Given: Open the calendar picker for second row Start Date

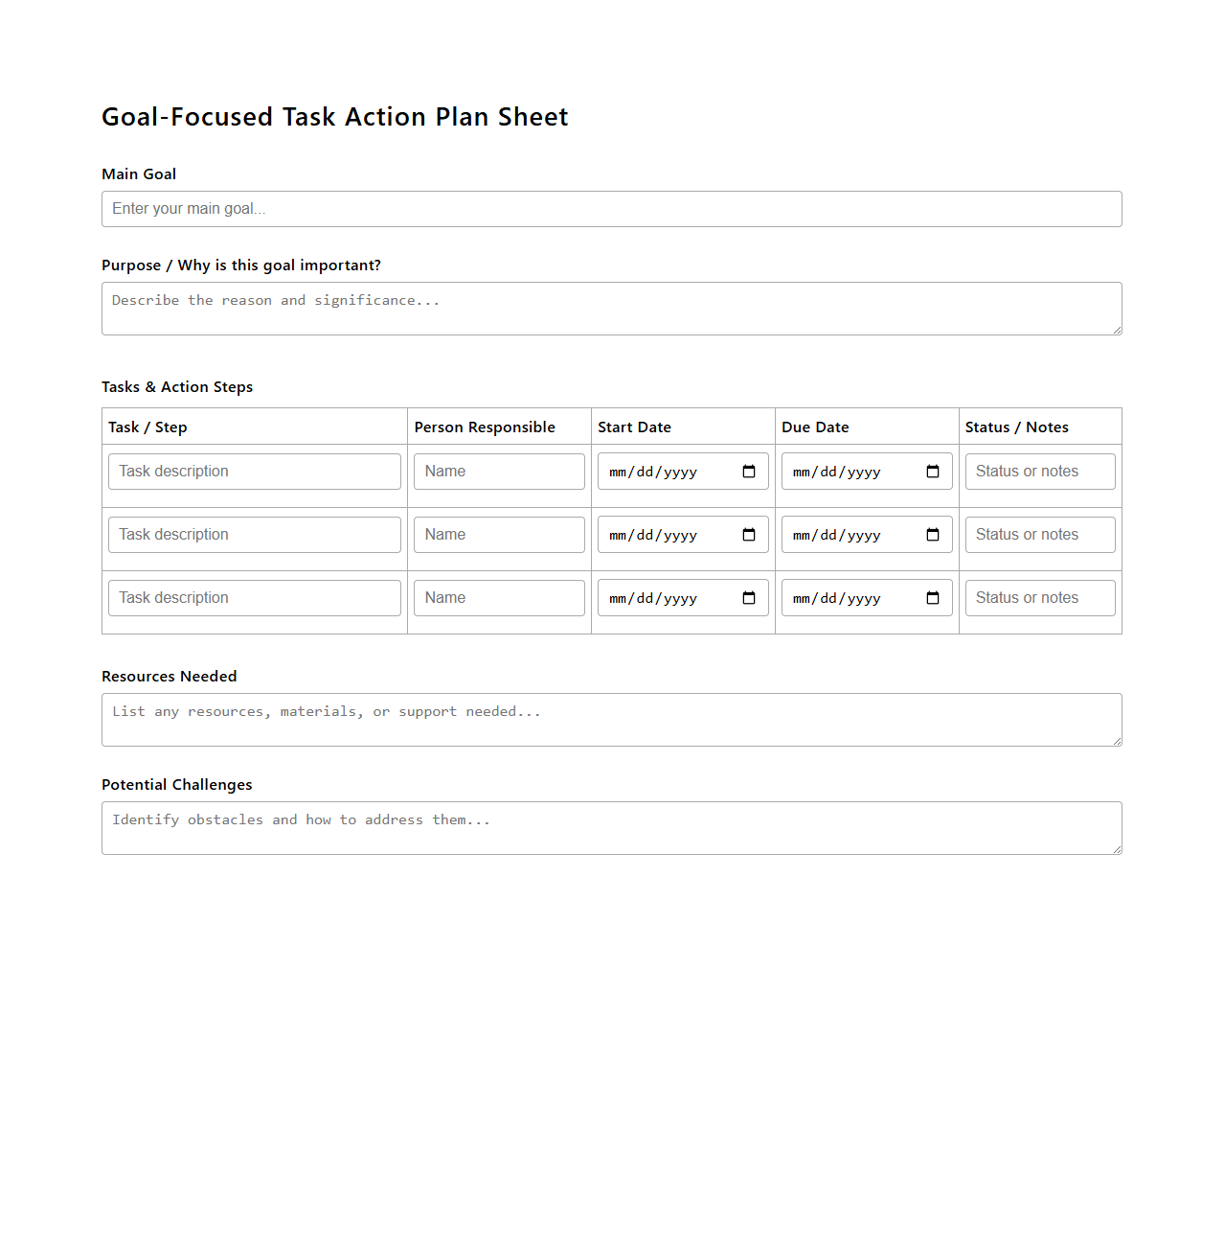Looking at the screenshot, I should (x=748, y=534).
